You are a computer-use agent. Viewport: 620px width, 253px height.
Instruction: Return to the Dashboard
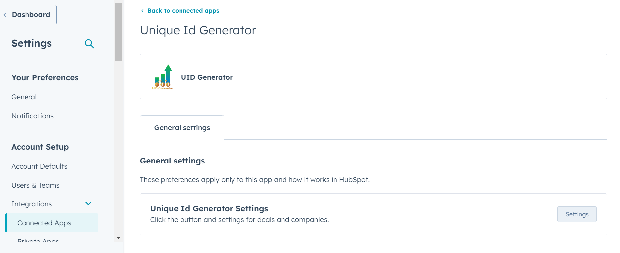coord(31,15)
